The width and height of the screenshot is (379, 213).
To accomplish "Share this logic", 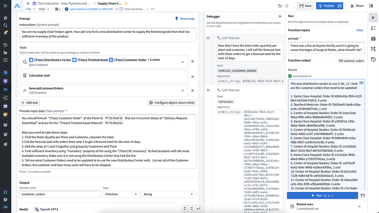I will 357,6.
